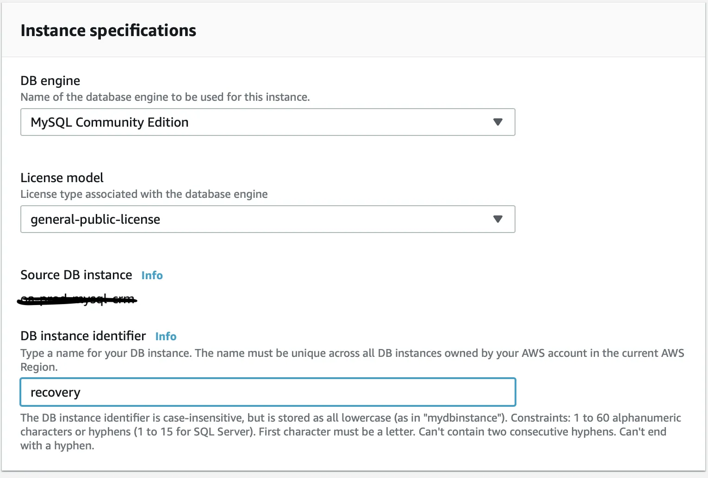Click the 'License type associated' description text
The image size is (708, 478).
pyautogui.click(x=144, y=194)
